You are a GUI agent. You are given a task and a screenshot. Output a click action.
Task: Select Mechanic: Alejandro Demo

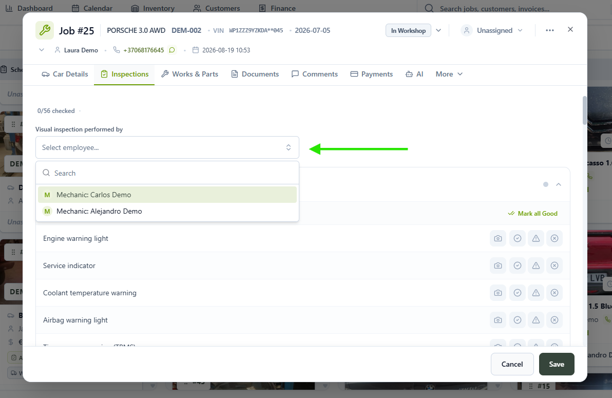point(167,211)
